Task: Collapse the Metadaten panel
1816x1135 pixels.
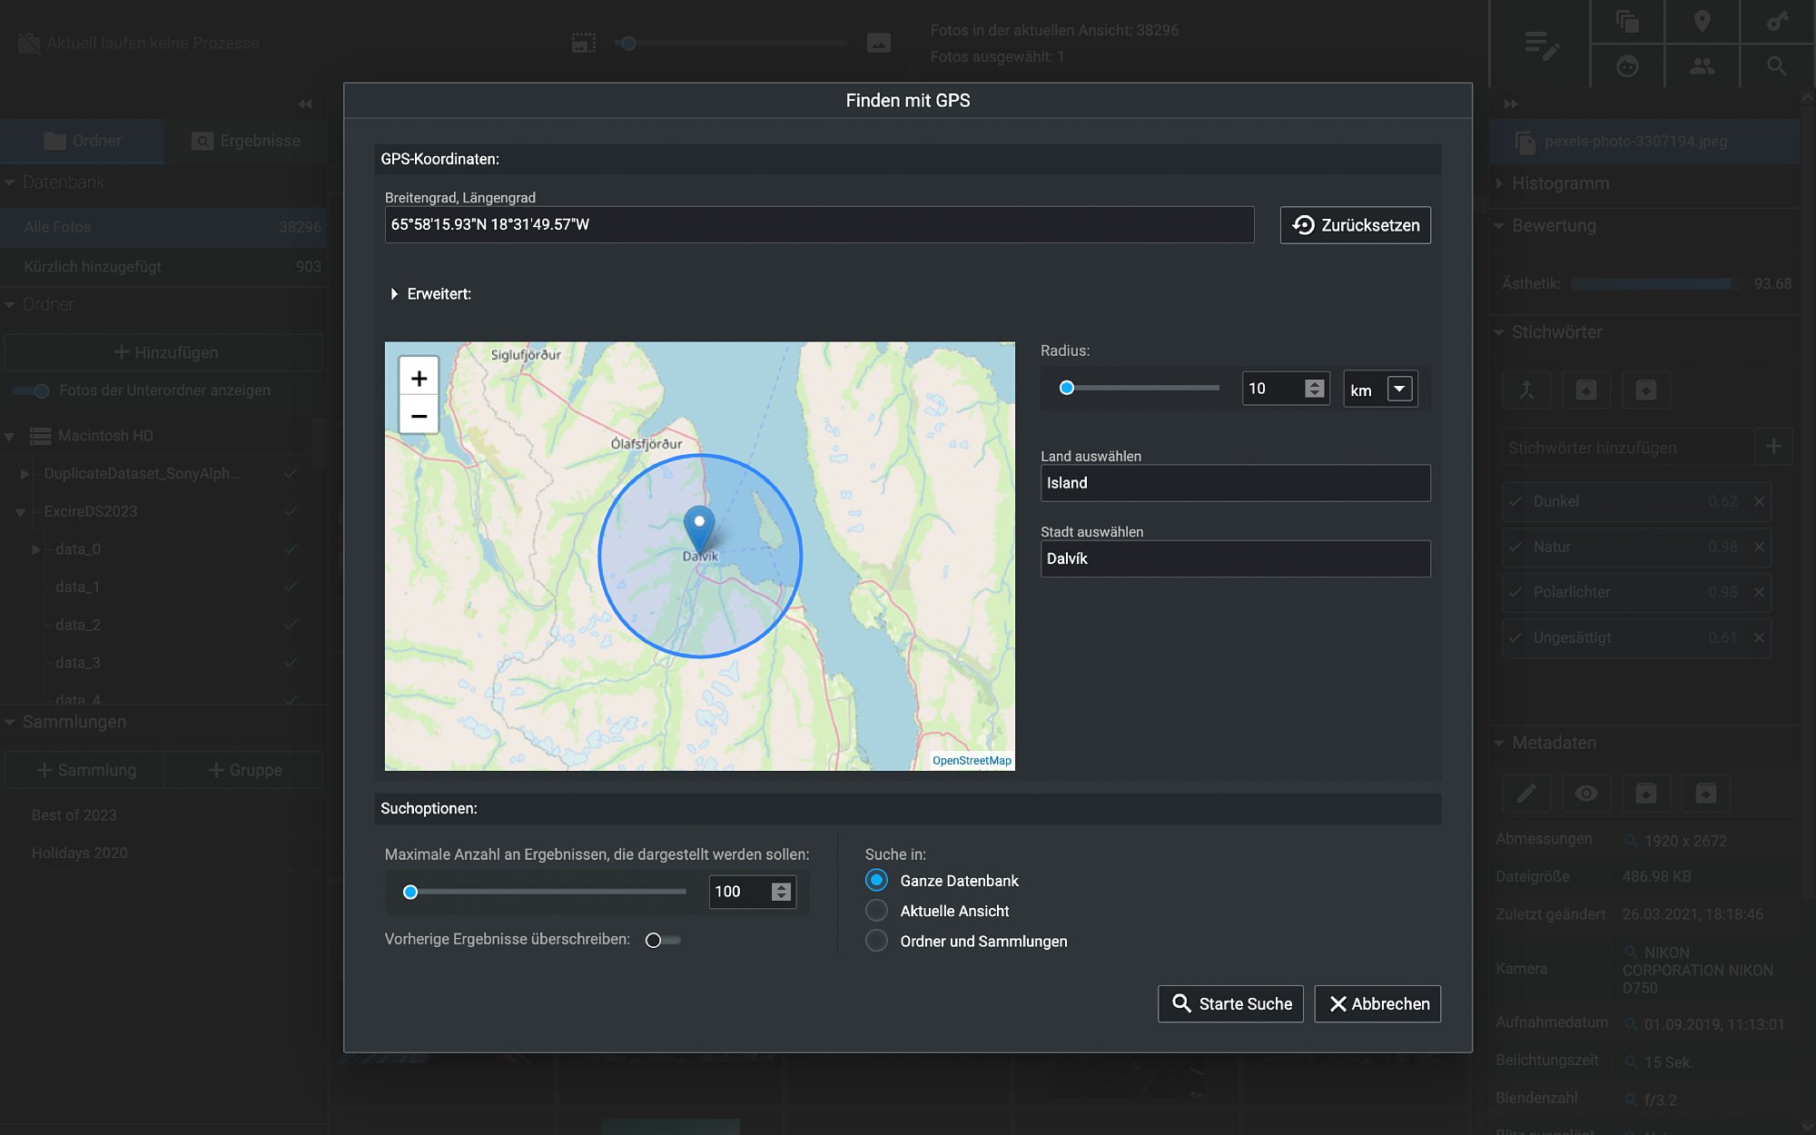Action: 1499,743
